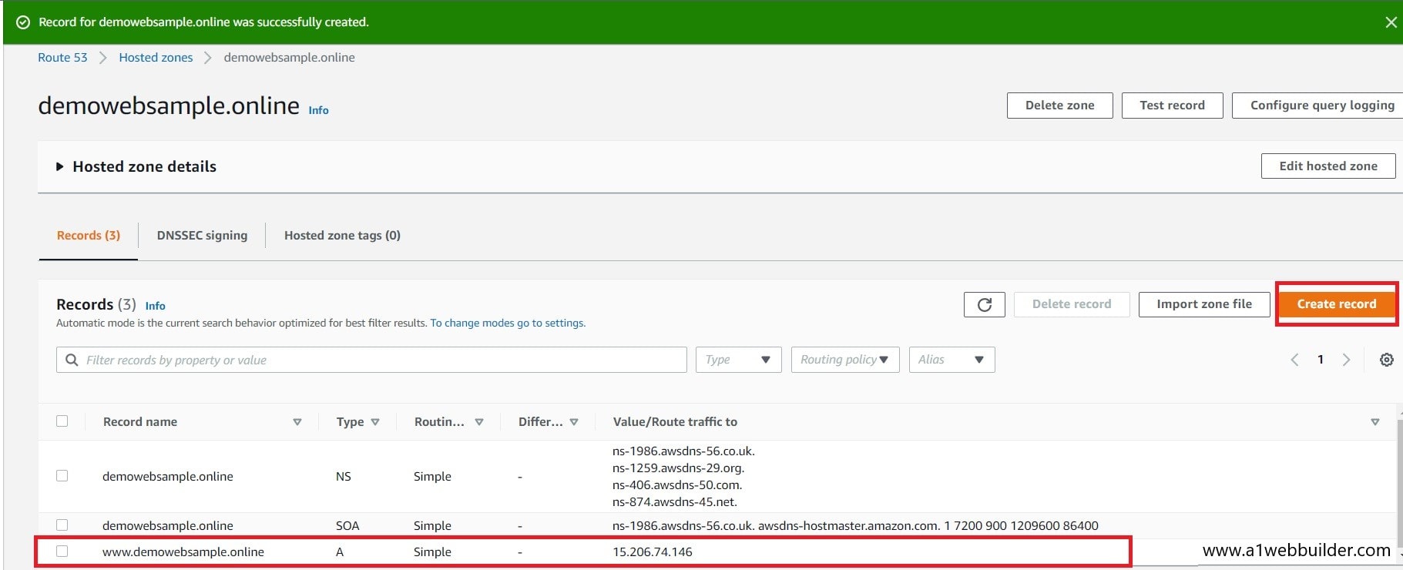Open Info link next to zone title

coord(318,110)
